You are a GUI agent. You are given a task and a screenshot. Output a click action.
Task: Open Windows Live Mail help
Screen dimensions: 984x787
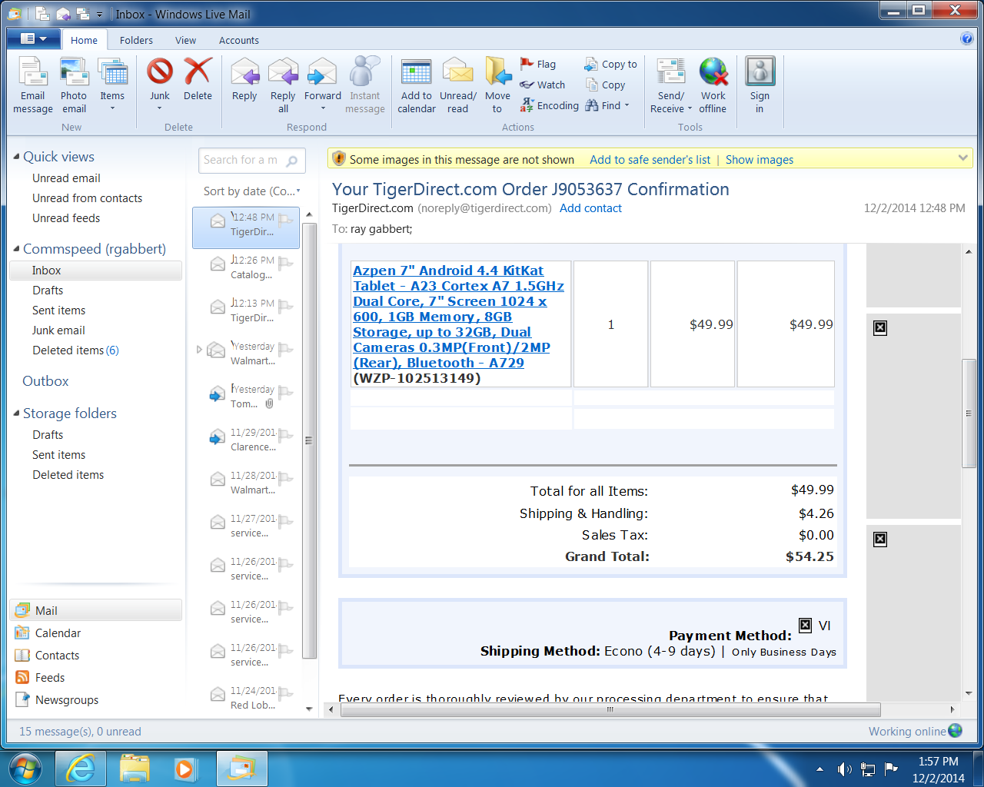pos(966,39)
